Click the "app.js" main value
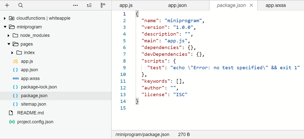304x139 pixels. click(176, 41)
